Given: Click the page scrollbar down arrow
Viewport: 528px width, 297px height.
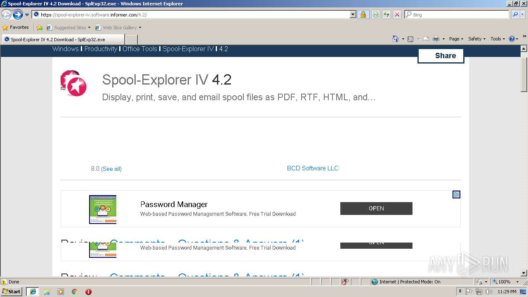Looking at the screenshot, I should coord(524,273).
